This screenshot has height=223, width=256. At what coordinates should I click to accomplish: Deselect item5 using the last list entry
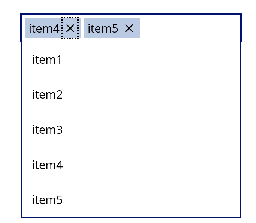[131, 199]
